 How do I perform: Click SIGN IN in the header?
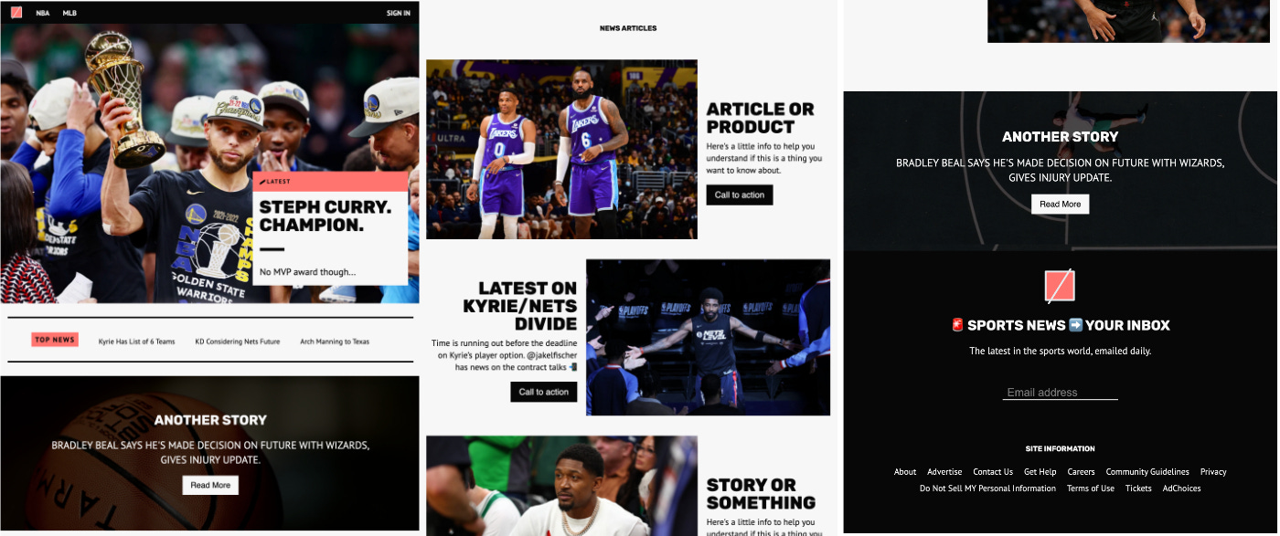click(399, 13)
